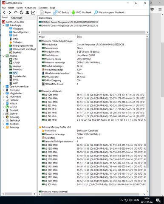Image resolution: width=164 pixels, height=204 pixels.
Task: Select the AIDA64 v5.92.4300 root node
Action: click(13, 22)
